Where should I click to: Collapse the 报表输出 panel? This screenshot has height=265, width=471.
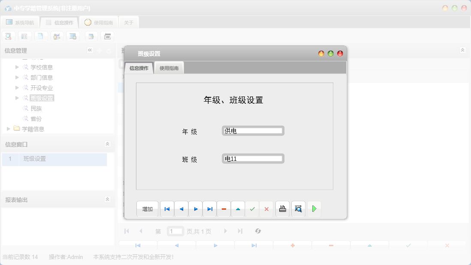coord(108,199)
